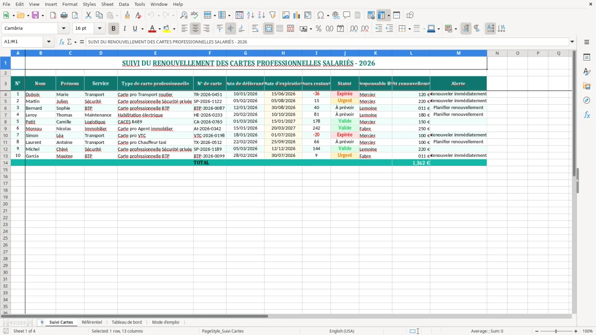Align the cell text right
This screenshot has height=335, width=596.
pos(207,29)
